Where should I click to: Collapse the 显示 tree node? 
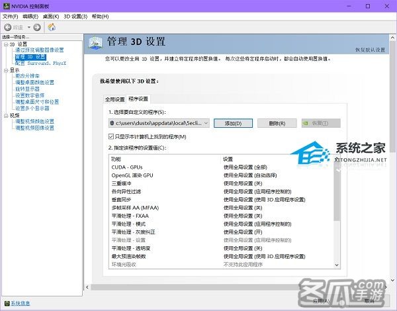(6, 70)
